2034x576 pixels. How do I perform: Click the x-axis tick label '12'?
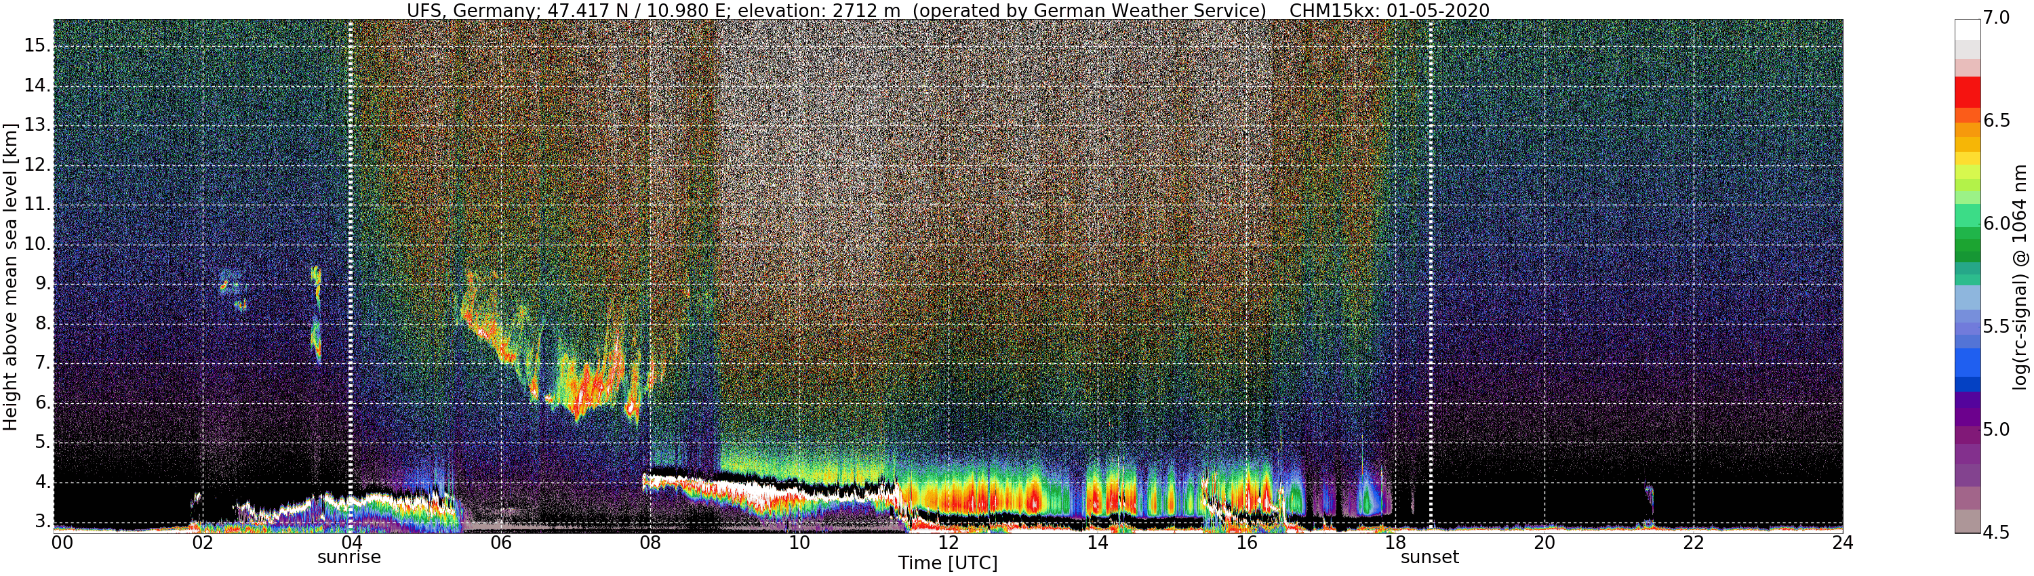(x=949, y=543)
